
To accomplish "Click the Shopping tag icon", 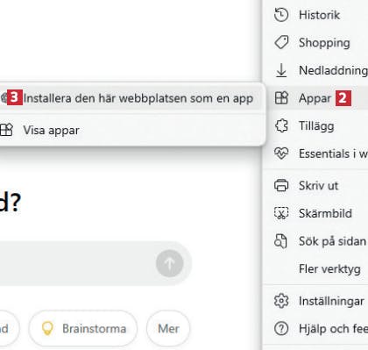I will [281, 42].
